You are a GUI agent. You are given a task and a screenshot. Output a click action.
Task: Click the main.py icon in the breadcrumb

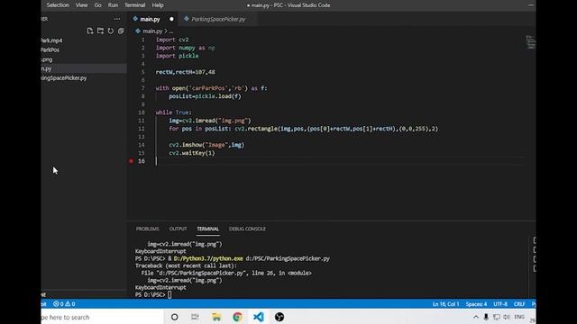[138, 31]
